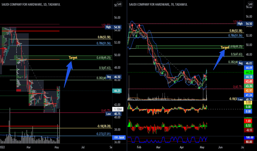Select the 0.86(52.58) Fibonacci label on 1D chart
The width and height of the screenshot is (257, 151).
tap(104, 37)
